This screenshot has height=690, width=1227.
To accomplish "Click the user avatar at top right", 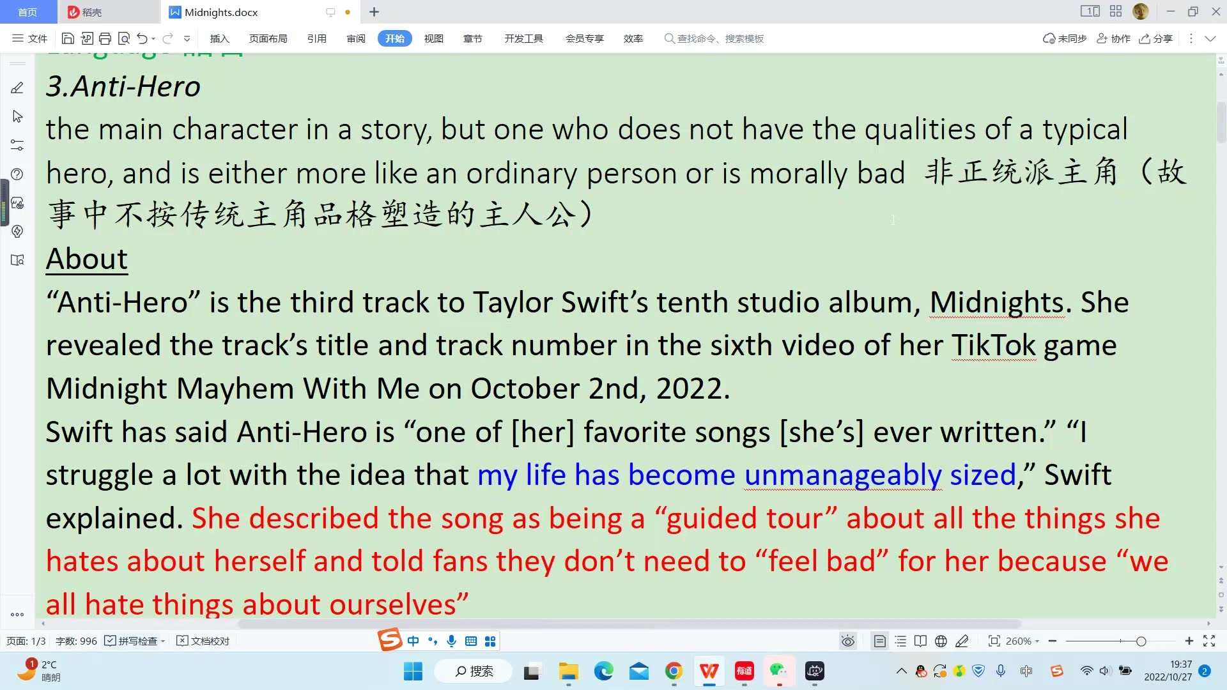I will click(1141, 11).
